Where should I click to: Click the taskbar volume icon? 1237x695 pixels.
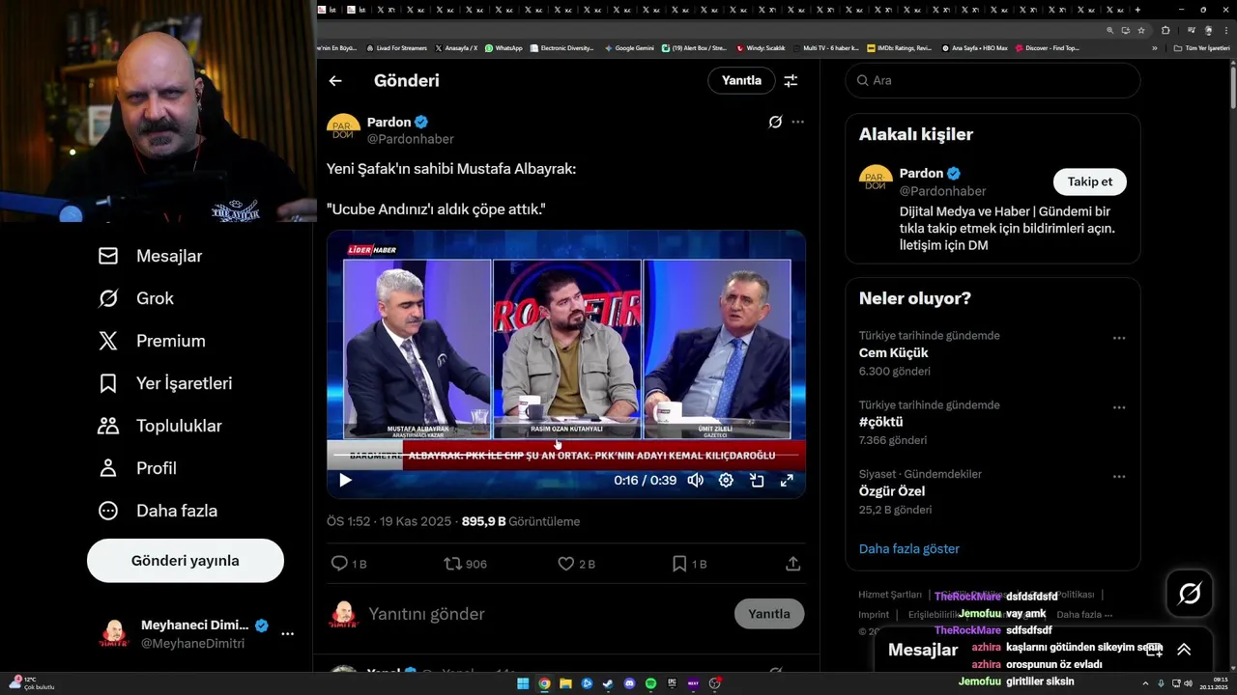point(1188,683)
